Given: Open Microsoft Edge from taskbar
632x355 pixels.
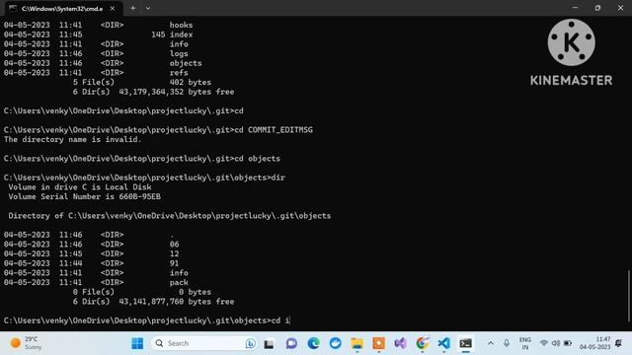Looking at the screenshot, I should pyautogui.click(x=314, y=343).
